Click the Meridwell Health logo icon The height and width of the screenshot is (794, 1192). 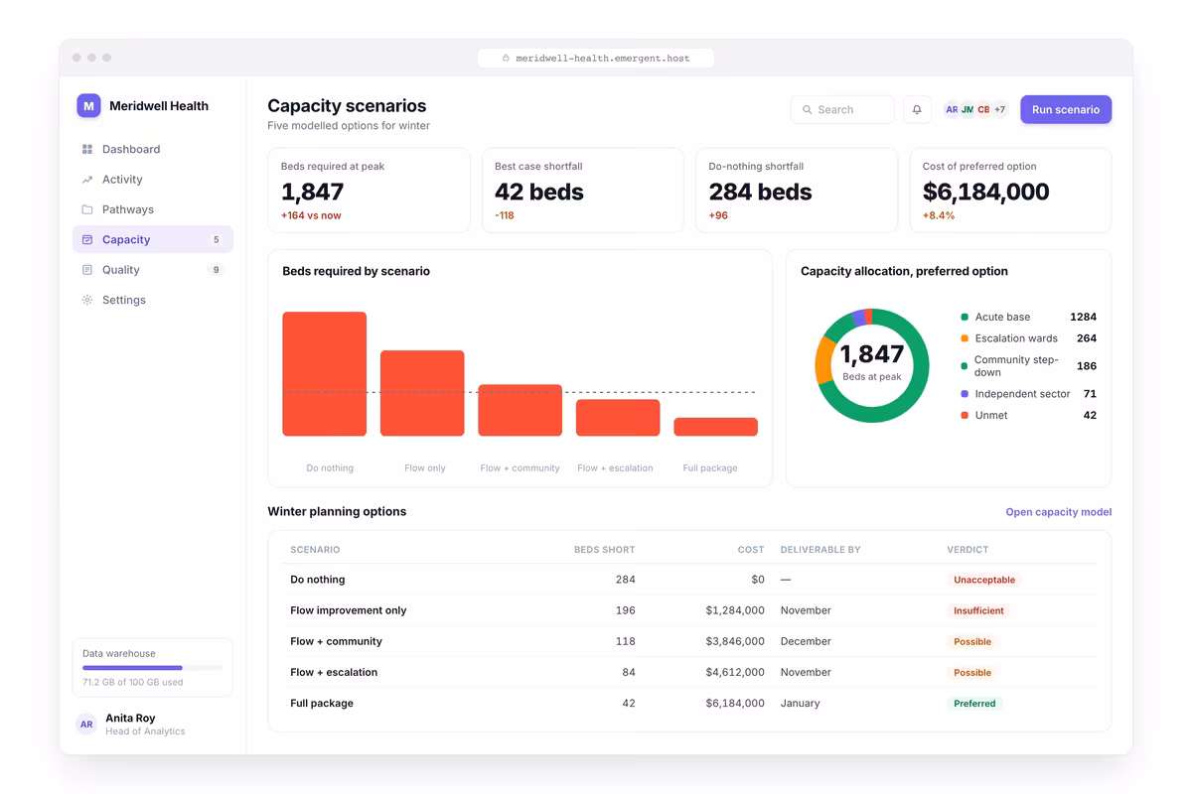(x=88, y=106)
